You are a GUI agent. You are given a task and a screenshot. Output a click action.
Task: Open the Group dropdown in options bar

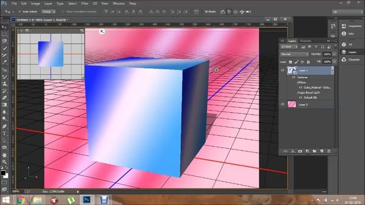(48, 11)
